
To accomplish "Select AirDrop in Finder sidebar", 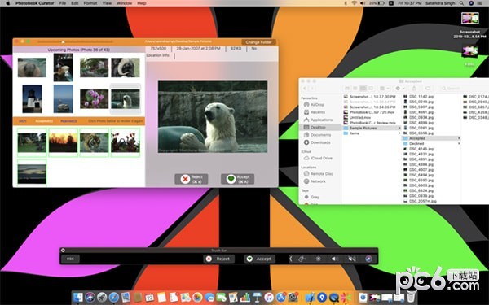I will click(317, 105).
